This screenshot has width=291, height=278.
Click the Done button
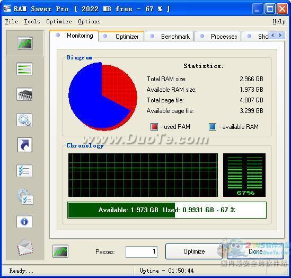pyautogui.click(x=255, y=251)
